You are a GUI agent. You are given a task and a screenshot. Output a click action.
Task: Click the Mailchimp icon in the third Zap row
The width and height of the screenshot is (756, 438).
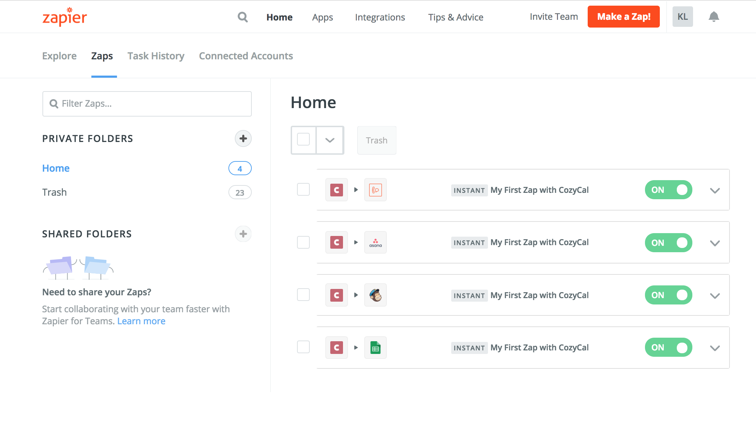click(375, 295)
